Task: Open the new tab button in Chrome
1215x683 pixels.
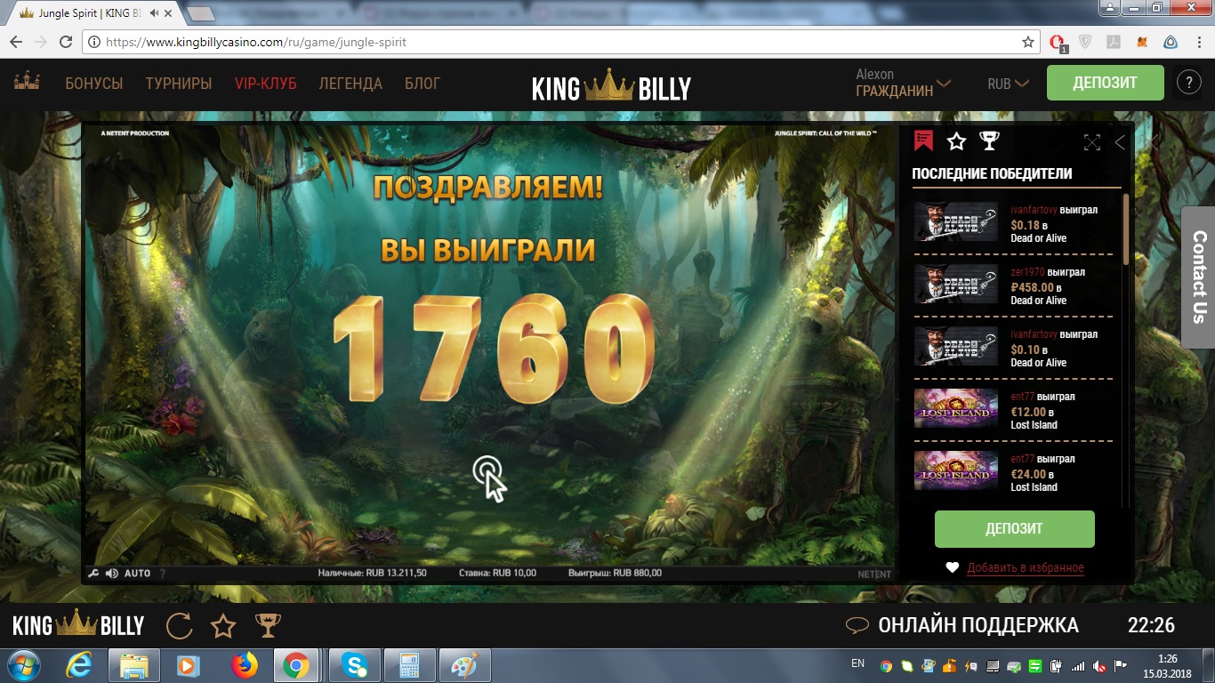Action: [x=202, y=14]
